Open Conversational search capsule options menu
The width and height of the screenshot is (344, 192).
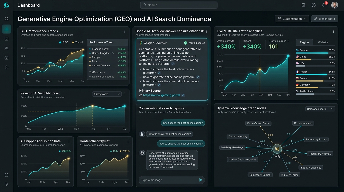(x=203, y=109)
